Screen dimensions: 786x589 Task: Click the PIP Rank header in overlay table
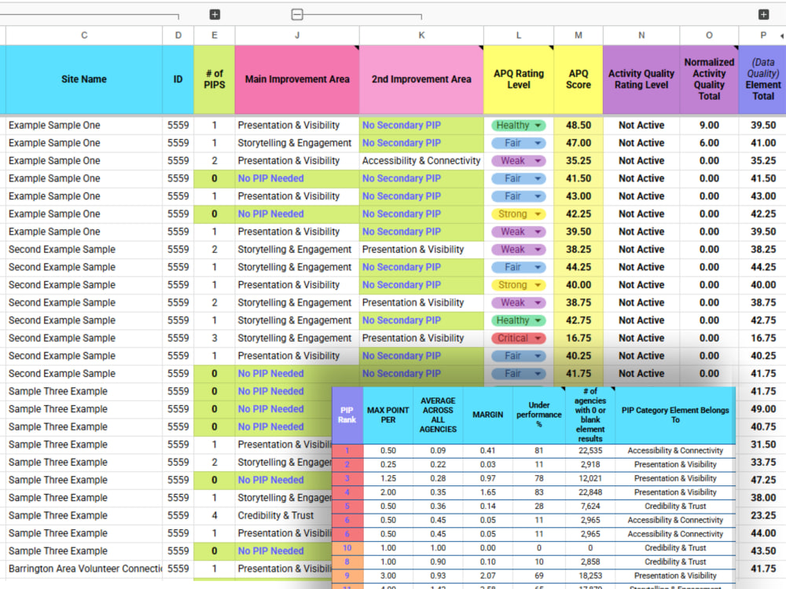pos(347,415)
